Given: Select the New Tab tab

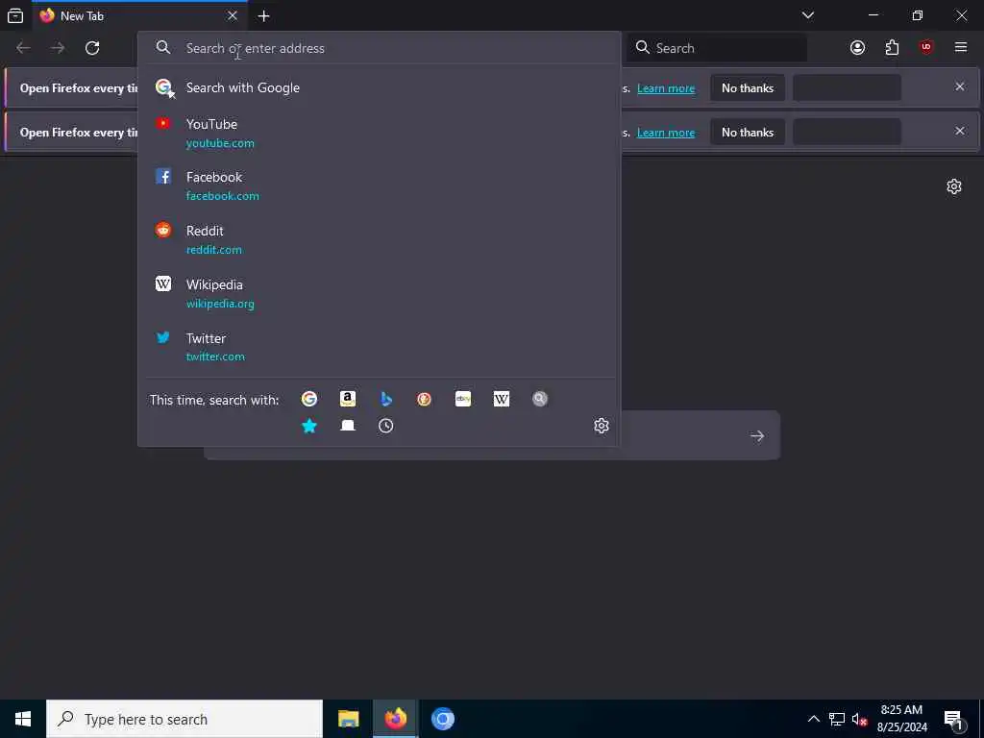Looking at the screenshot, I should [x=139, y=16].
